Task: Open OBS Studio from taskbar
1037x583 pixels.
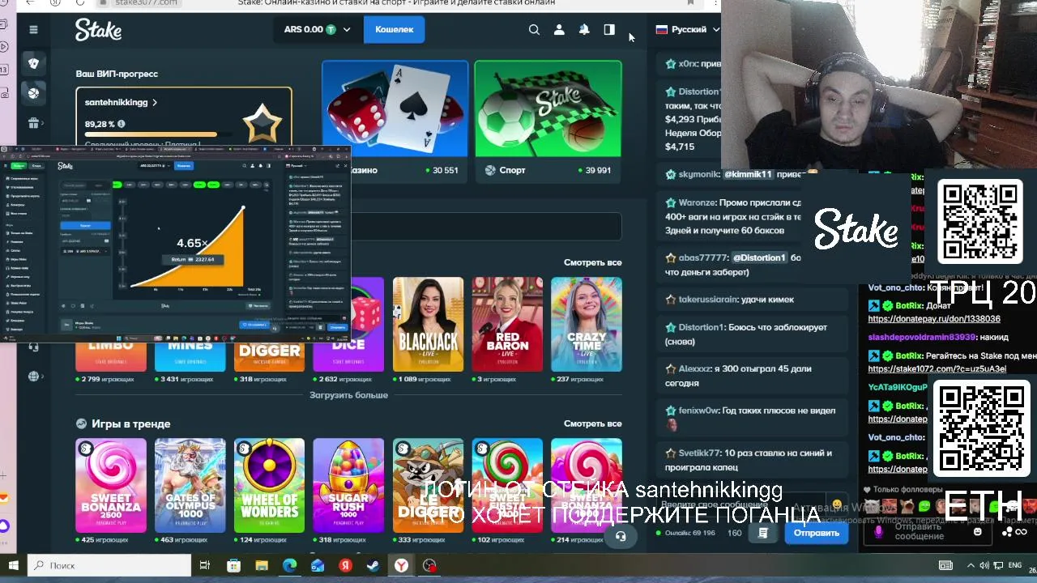Action: coord(429,565)
